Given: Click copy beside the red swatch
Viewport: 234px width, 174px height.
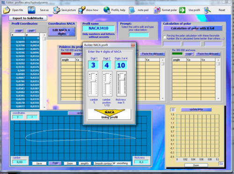Looking at the screenshot, I should coord(77,54).
